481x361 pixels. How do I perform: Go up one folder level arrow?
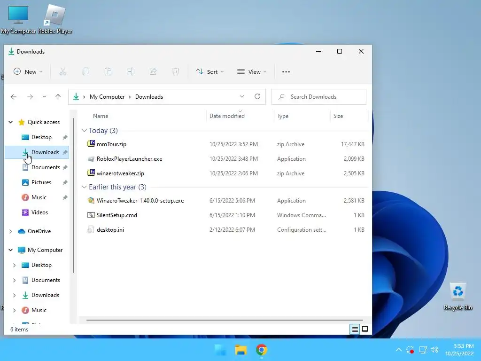[58, 97]
